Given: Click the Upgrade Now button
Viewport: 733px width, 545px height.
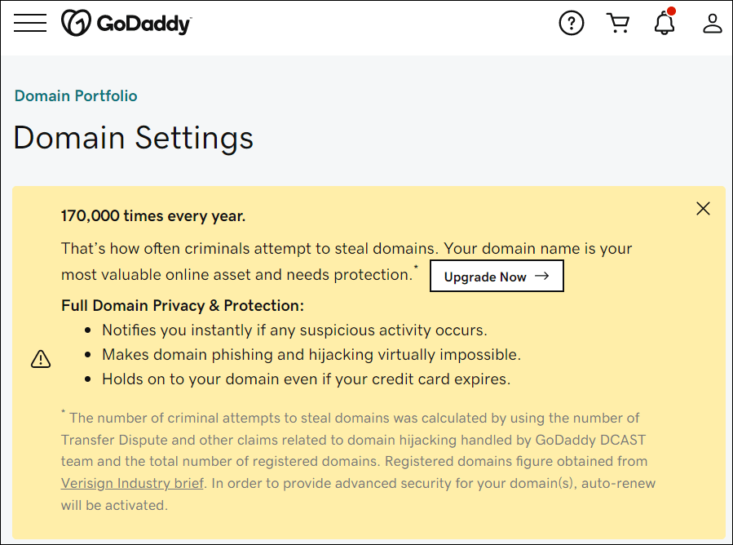Looking at the screenshot, I should [497, 276].
